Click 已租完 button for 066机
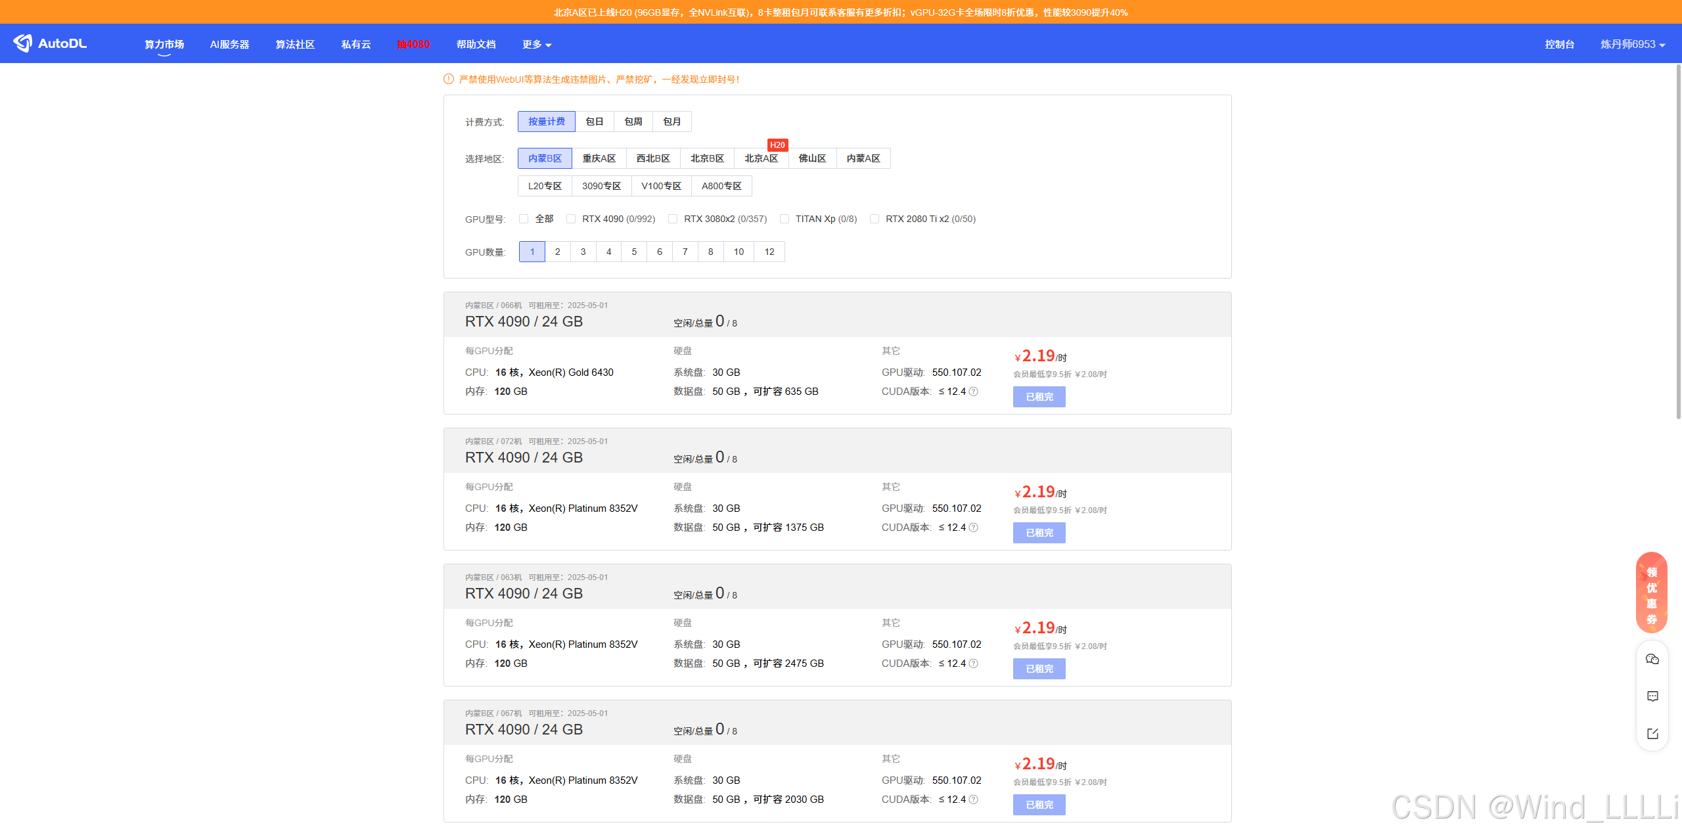Screen dimensions: 1682x835 (x=1039, y=397)
